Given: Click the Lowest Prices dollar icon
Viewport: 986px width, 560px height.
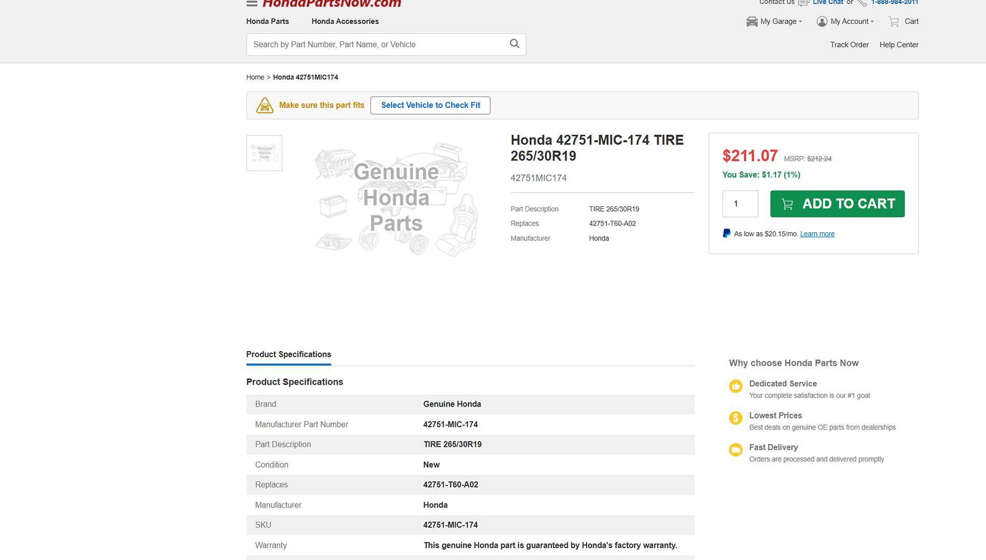Looking at the screenshot, I should [735, 418].
